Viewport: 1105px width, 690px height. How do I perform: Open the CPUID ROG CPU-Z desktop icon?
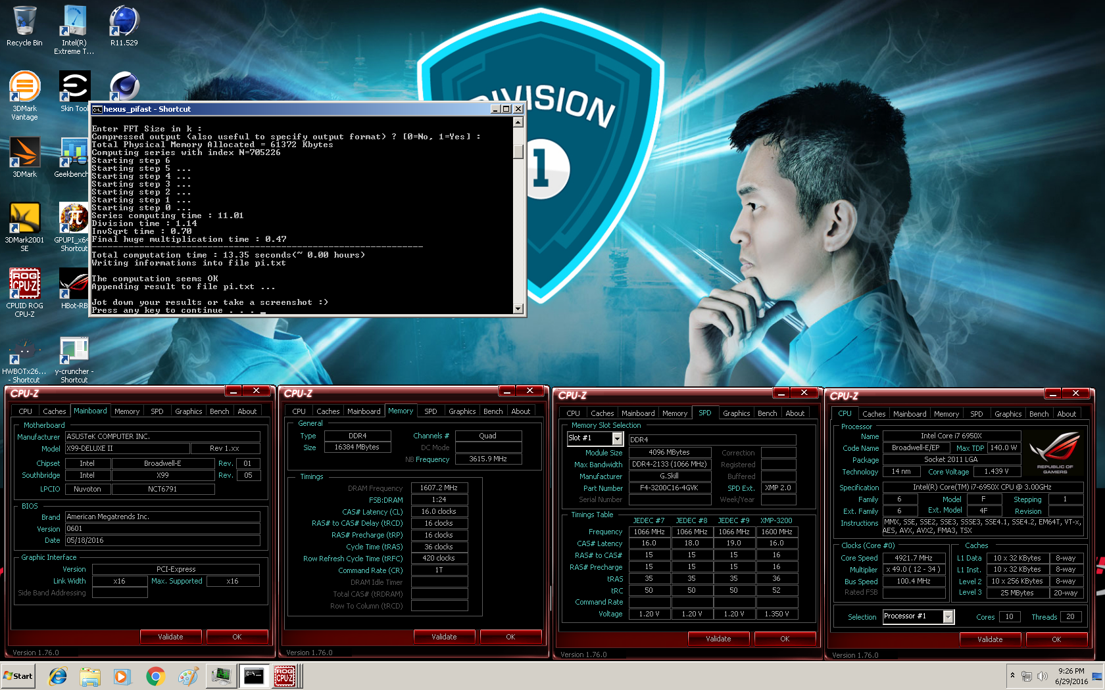coord(24,293)
